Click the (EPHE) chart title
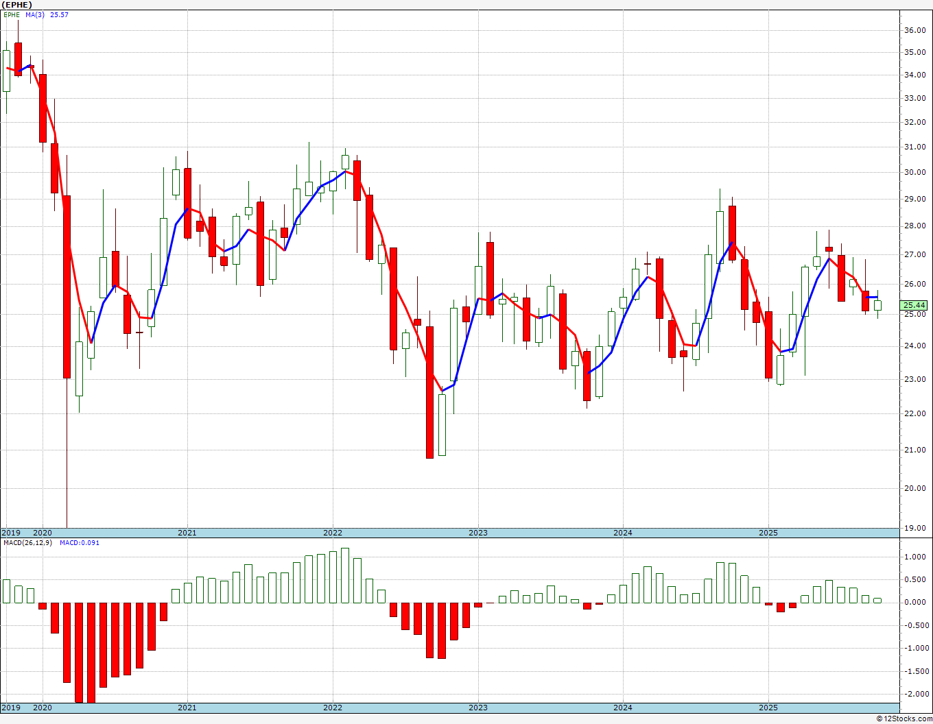933x724 pixels. click(16, 5)
